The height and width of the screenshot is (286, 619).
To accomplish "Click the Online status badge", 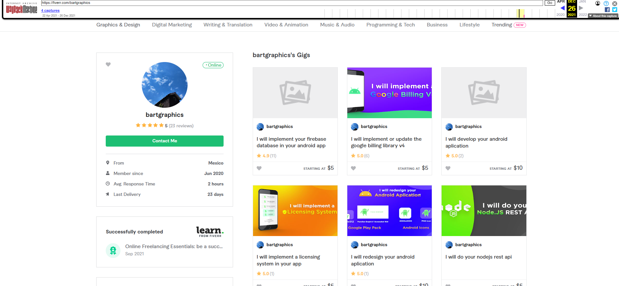I will tap(213, 65).
